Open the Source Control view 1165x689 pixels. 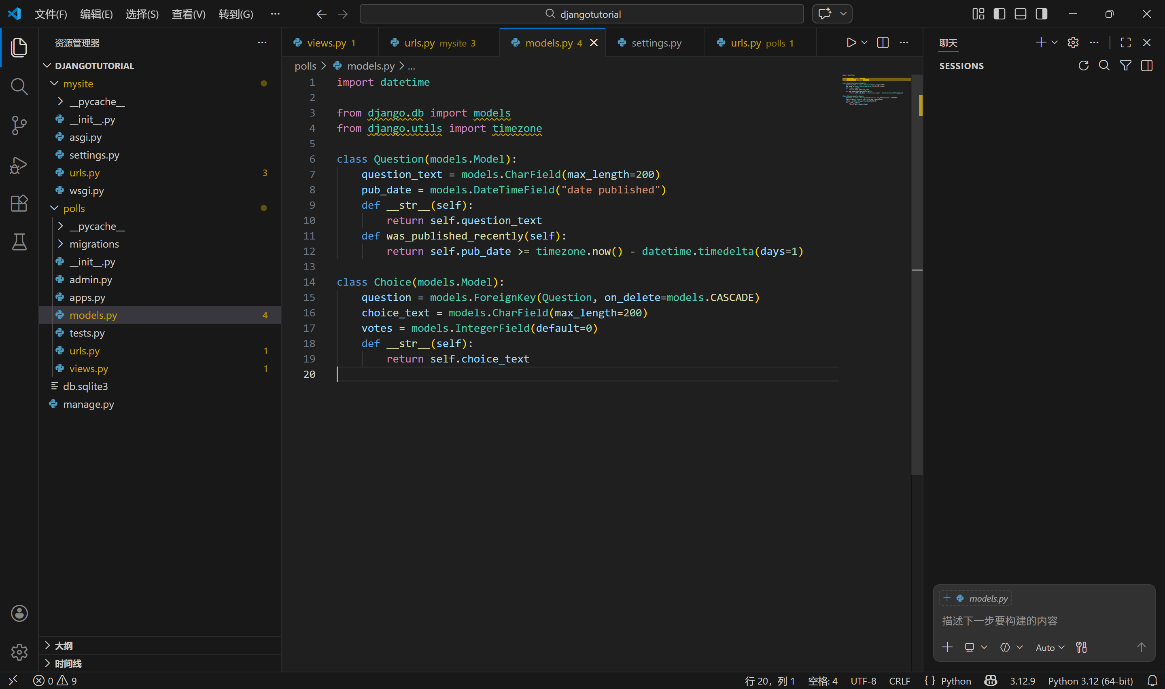(x=19, y=125)
